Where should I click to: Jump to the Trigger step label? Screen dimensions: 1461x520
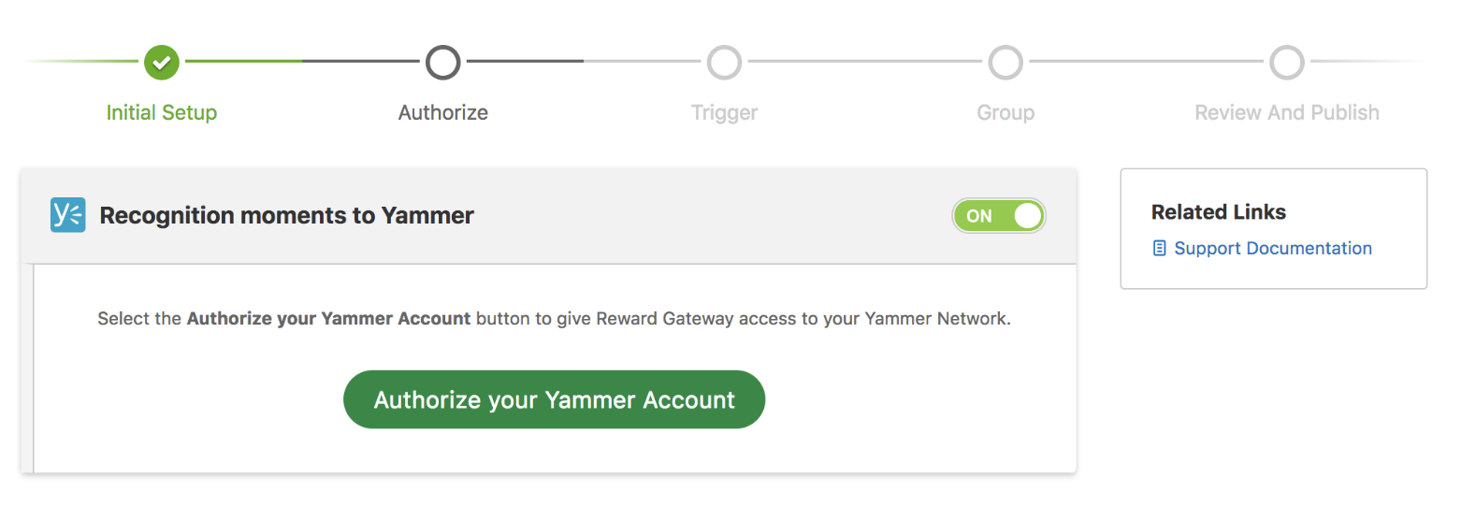coord(724,113)
